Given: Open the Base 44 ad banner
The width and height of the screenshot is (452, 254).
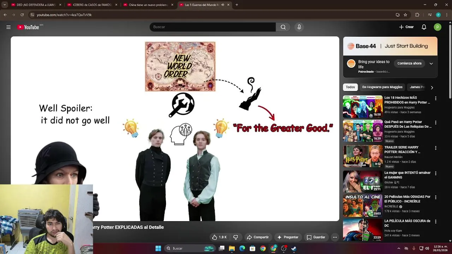Looking at the screenshot, I should coord(390,46).
